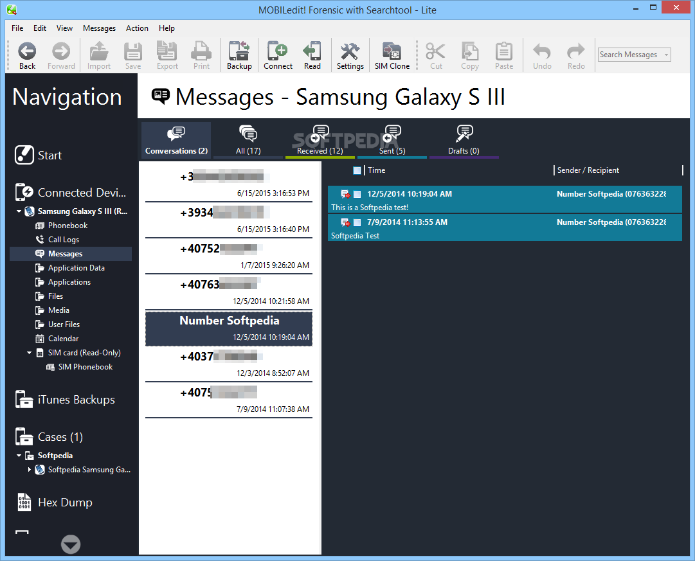
Task: Open the Messages menu
Action: pos(99,28)
